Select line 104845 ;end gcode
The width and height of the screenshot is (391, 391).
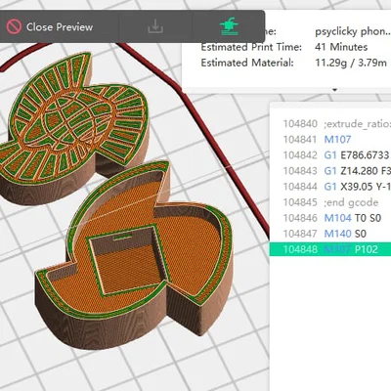tap(330, 202)
